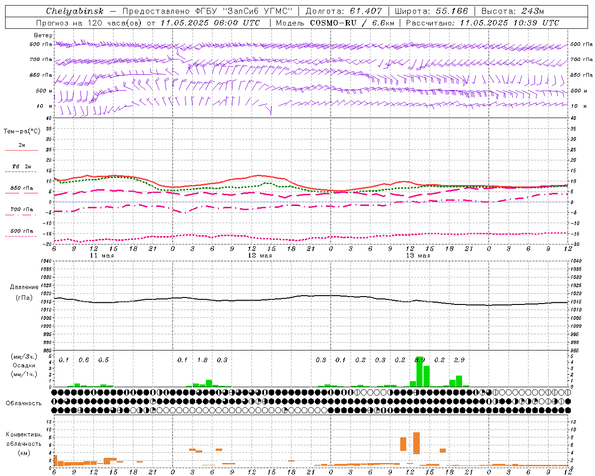Click the tallest green precipitation bar
This screenshot has height=476, width=595.
[419, 372]
